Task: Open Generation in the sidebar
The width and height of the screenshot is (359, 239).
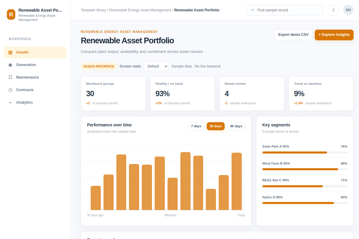Action: click(35, 65)
